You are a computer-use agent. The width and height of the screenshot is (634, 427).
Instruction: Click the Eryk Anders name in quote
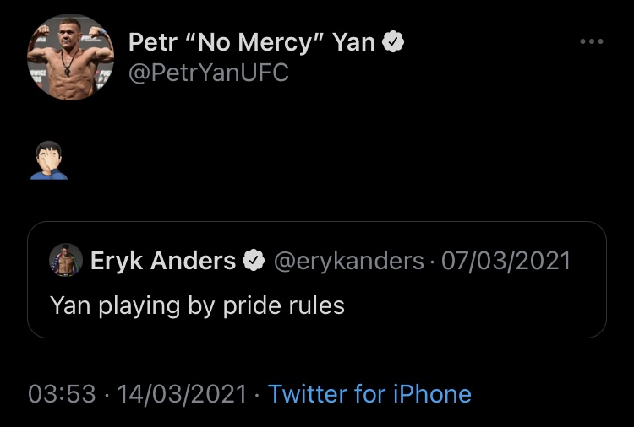click(x=163, y=260)
